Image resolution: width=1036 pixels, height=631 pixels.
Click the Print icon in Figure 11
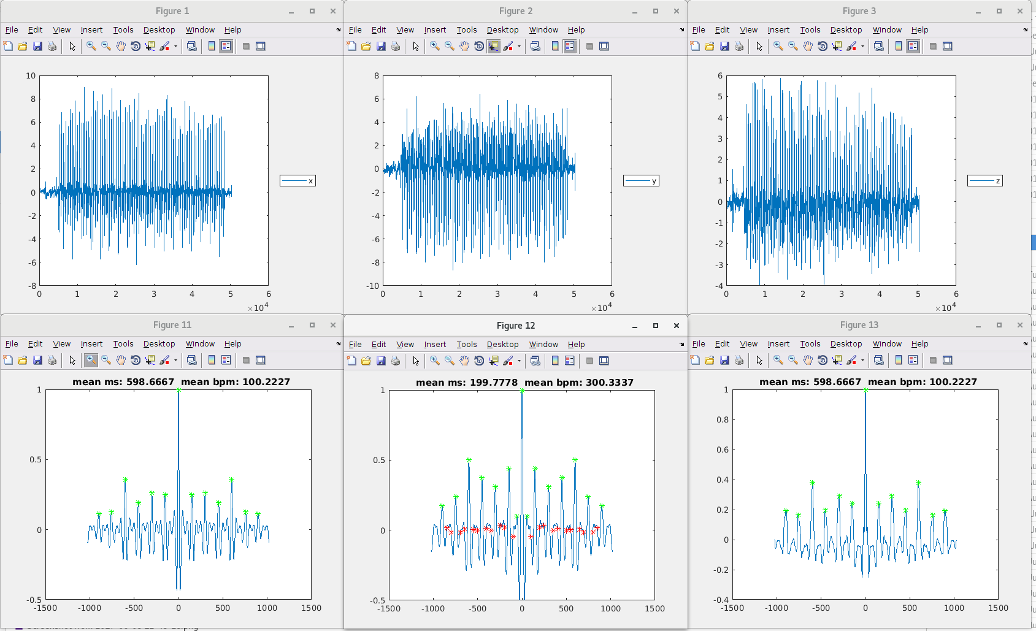click(x=52, y=360)
